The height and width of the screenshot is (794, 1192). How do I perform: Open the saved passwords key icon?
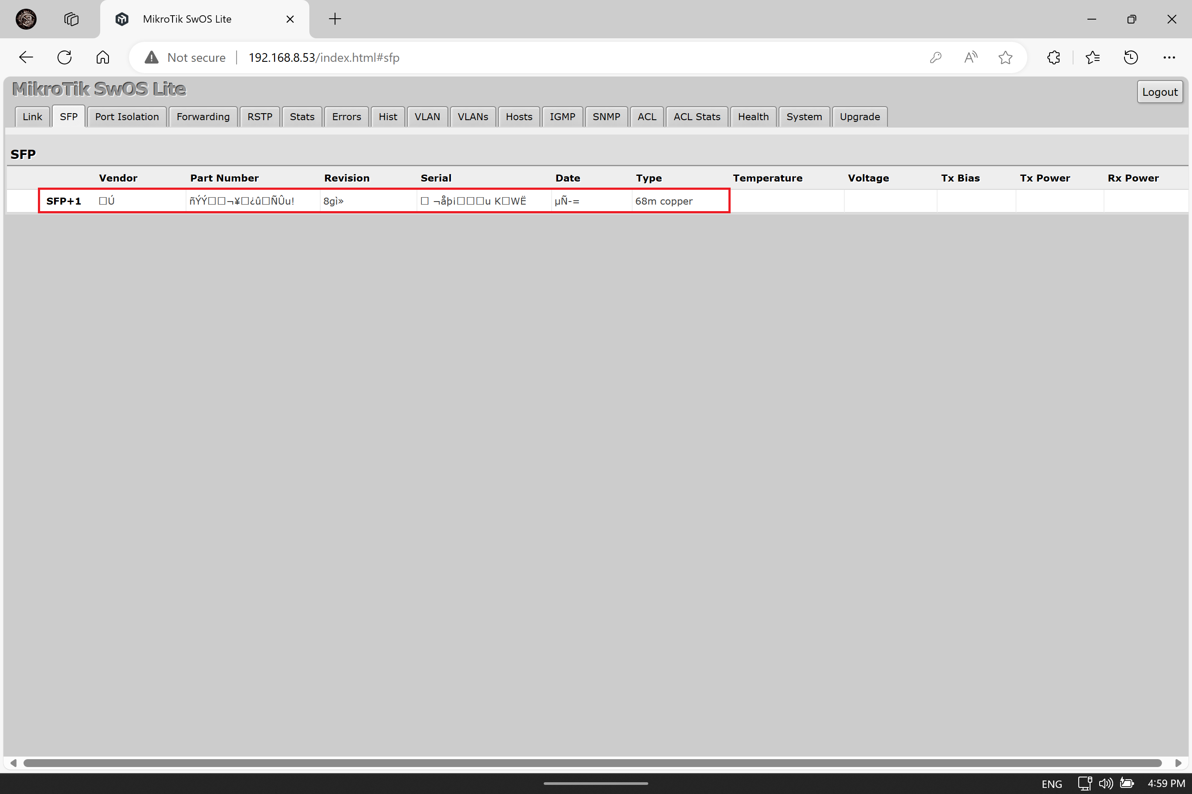tap(935, 58)
